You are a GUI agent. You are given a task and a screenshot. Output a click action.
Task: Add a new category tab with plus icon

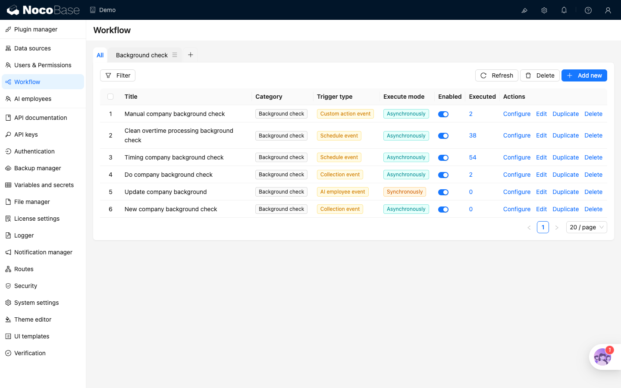point(190,55)
